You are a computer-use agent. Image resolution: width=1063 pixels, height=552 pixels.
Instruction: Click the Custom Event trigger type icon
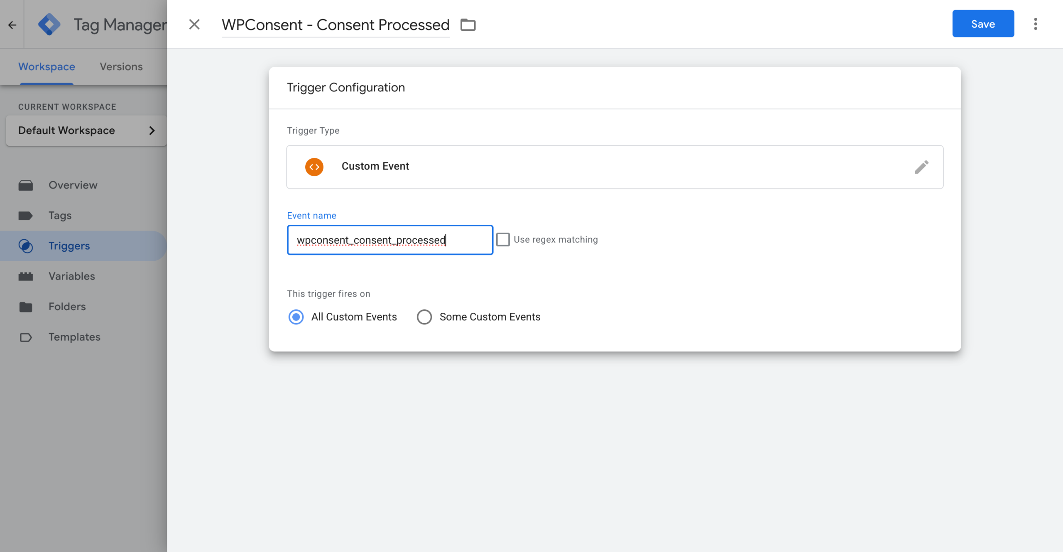pos(314,167)
